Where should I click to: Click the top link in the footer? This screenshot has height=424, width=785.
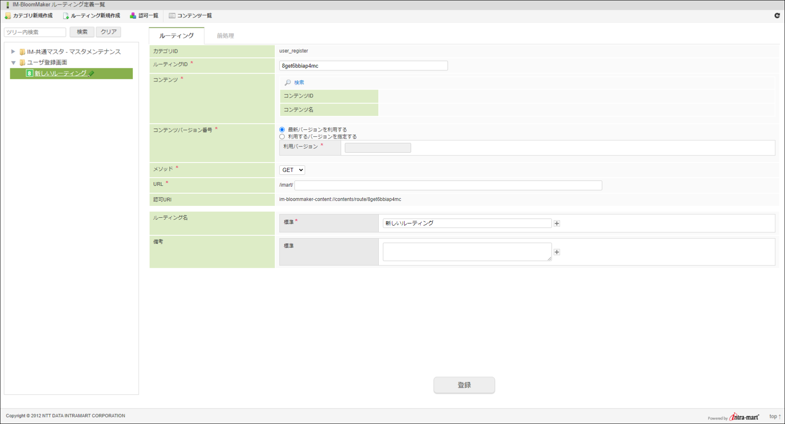coord(774,416)
